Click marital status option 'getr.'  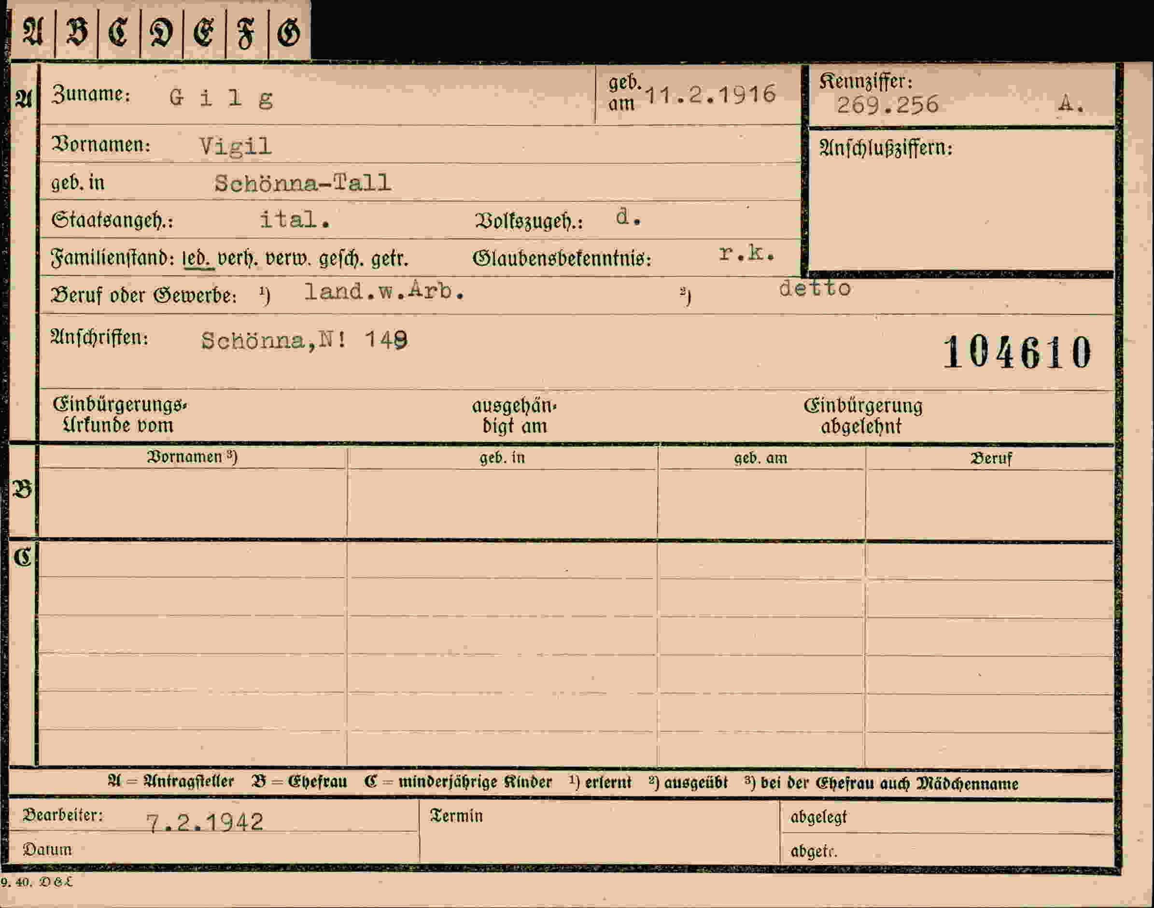390,259
